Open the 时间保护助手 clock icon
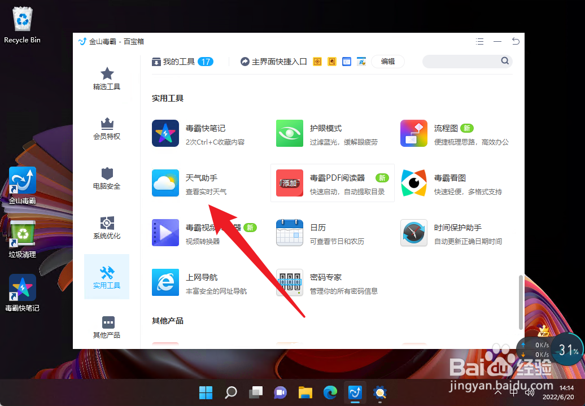The height and width of the screenshot is (406, 585). click(x=414, y=233)
